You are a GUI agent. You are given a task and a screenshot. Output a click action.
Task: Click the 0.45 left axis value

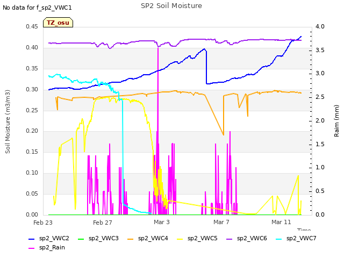[x=32, y=26]
